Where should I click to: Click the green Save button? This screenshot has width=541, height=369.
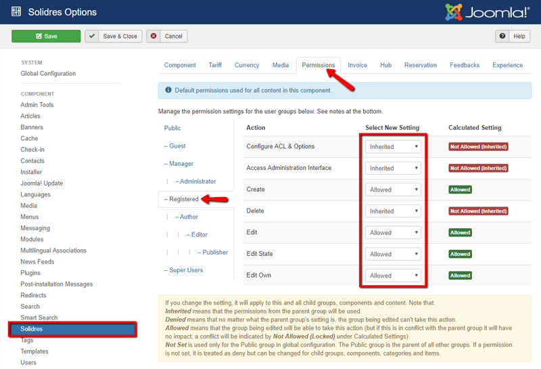[46, 36]
